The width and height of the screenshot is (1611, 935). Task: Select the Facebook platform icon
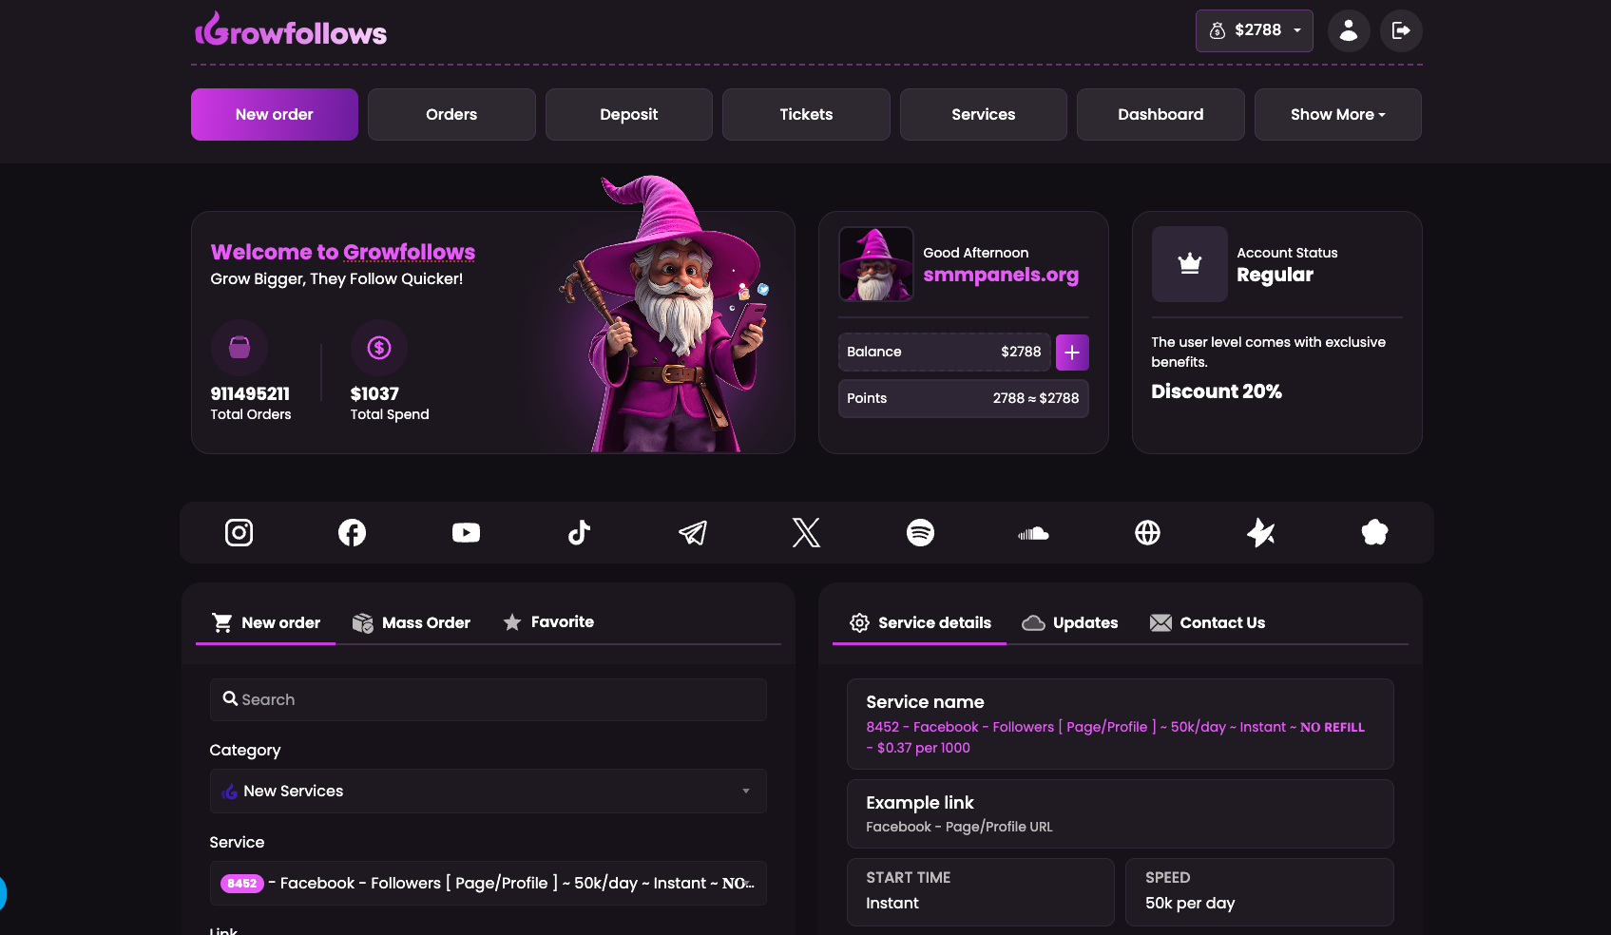(352, 532)
